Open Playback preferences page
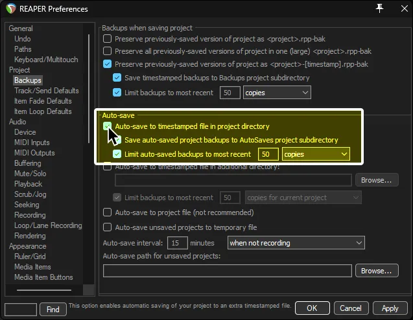413x320 pixels. [x=28, y=184]
